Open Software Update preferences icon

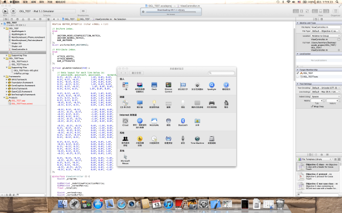click(x=168, y=138)
